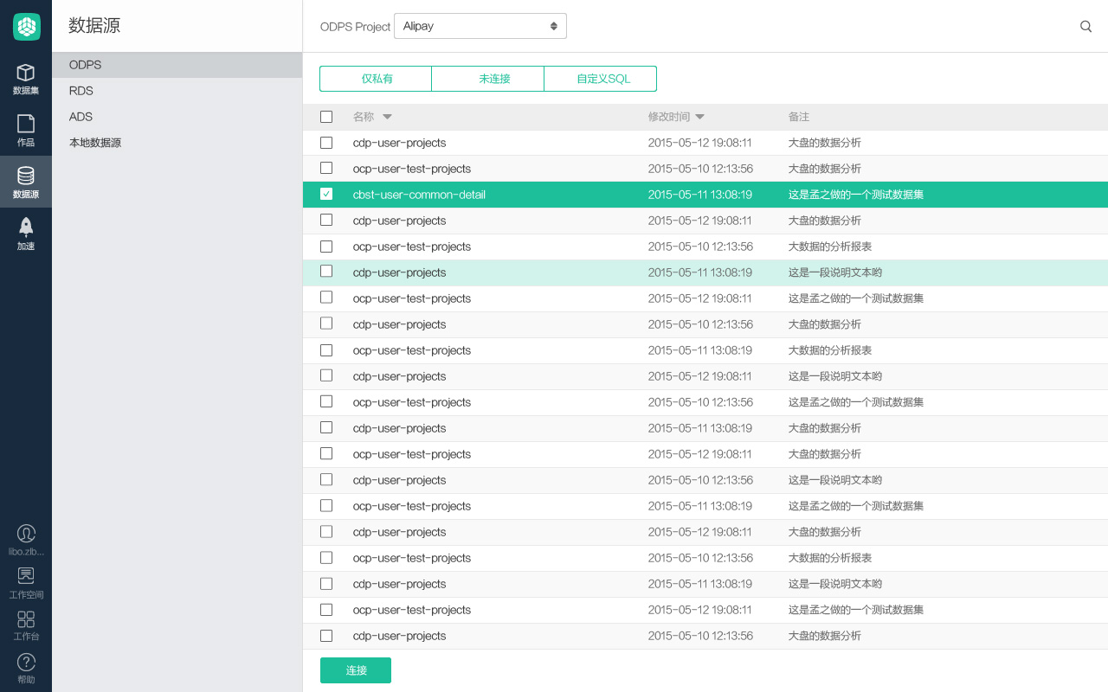The height and width of the screenshot is (692, 1108).
Task: Open the 数据集 datasets section
Action: (26, 78)
